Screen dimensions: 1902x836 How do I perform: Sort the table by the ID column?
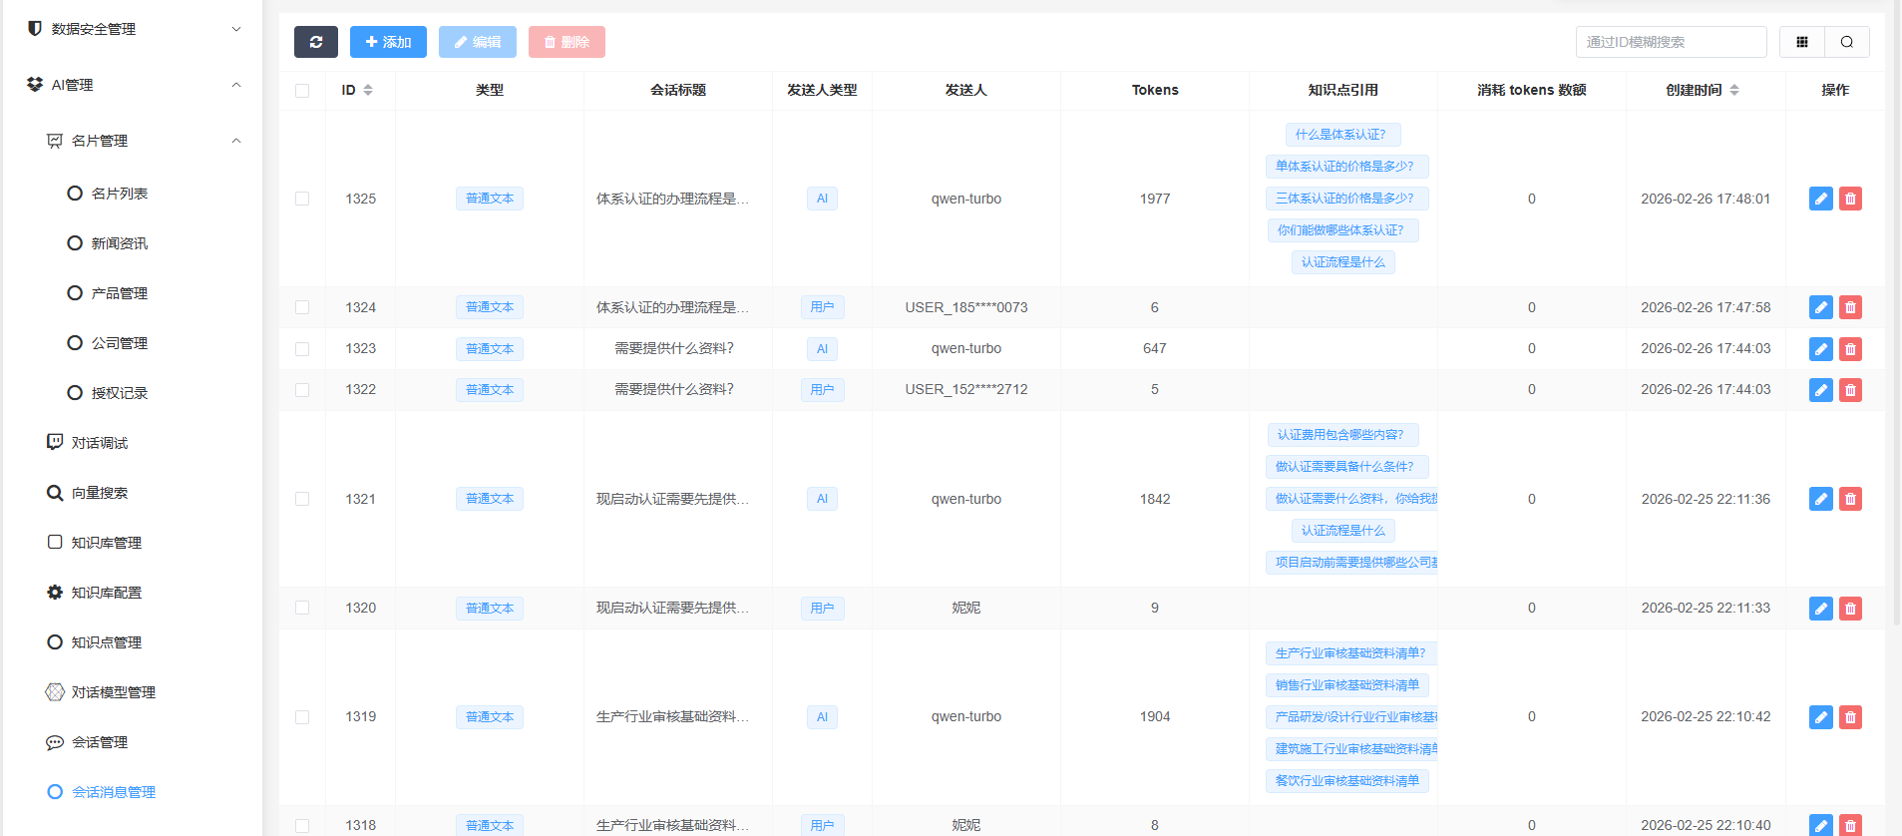[x=357, y=90]
